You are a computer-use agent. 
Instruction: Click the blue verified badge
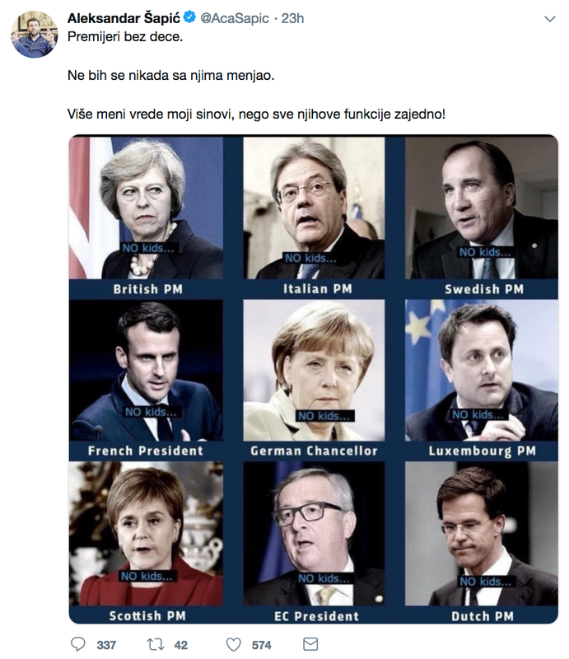coord(190,17)
